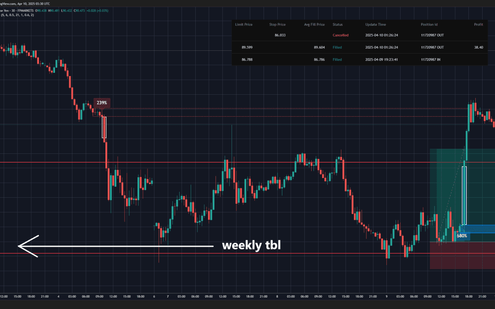Click the weekly tbl text annotation
This screenshot has width=495, height=309.
[251, 245]
